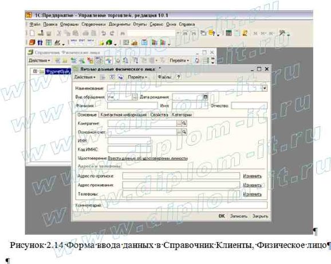Click Изменить link for Адрес проживания
331x264 pixels.
point(253,185)
